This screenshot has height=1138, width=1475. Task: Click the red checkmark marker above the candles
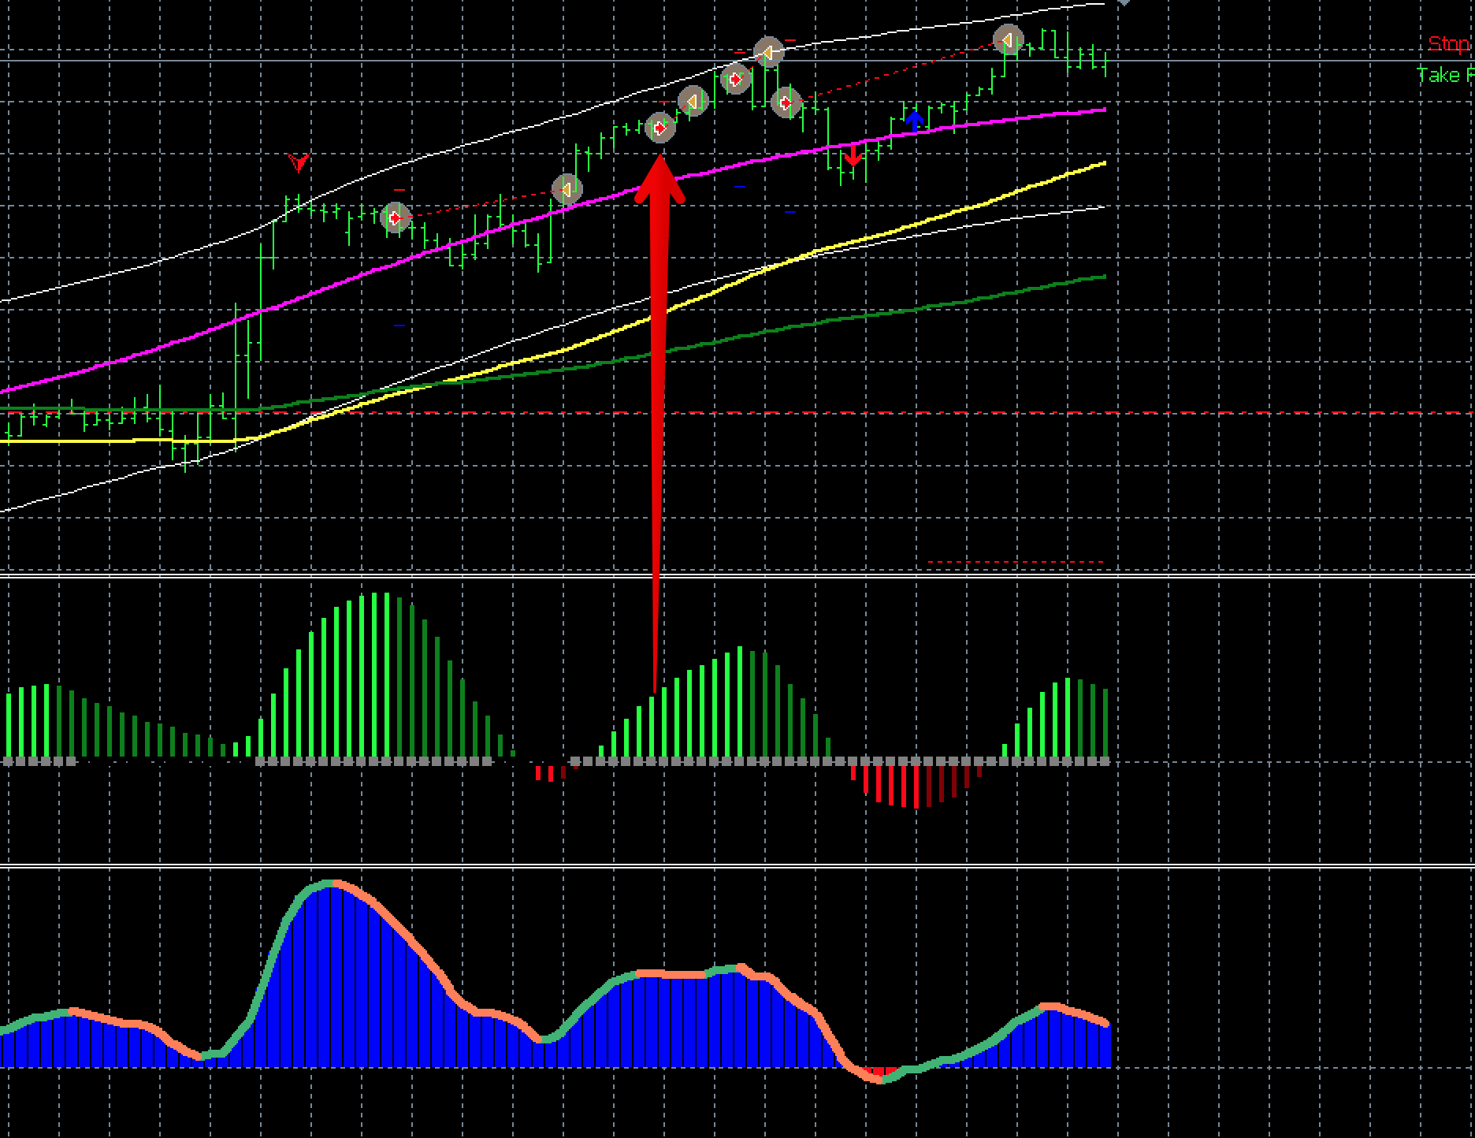(x=299, y=162)
